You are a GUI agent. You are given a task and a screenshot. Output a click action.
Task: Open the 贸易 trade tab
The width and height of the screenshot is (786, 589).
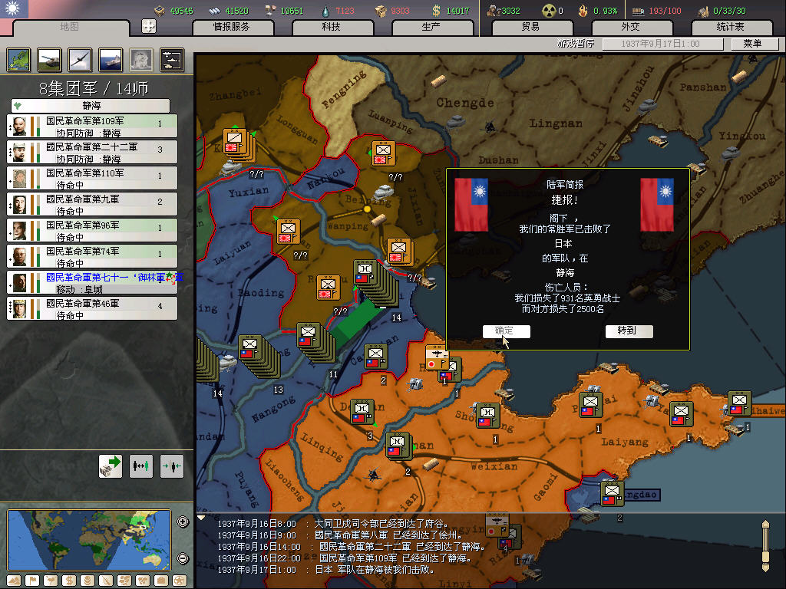point(531,27)
